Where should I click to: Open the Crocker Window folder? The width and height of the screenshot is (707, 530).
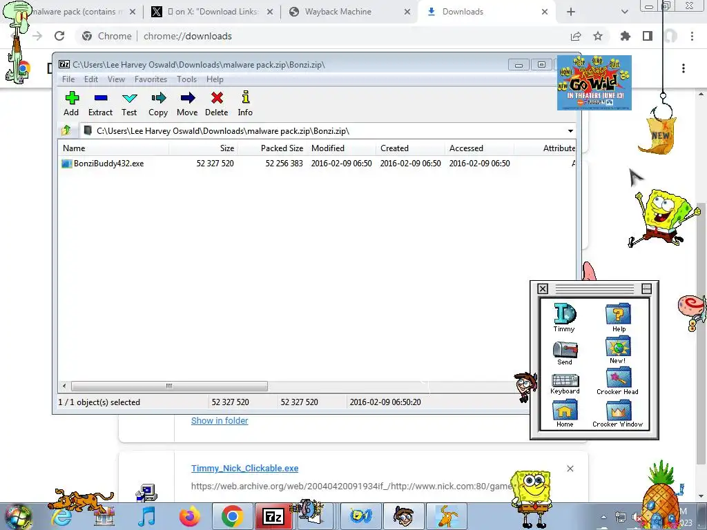[x=617, y=414]
